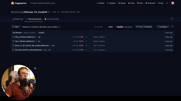Visit the Pricing page

(160, 3)
